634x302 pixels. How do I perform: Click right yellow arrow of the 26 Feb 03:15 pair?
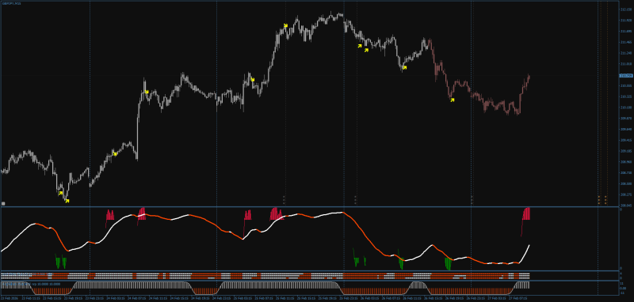coord(367,50)
